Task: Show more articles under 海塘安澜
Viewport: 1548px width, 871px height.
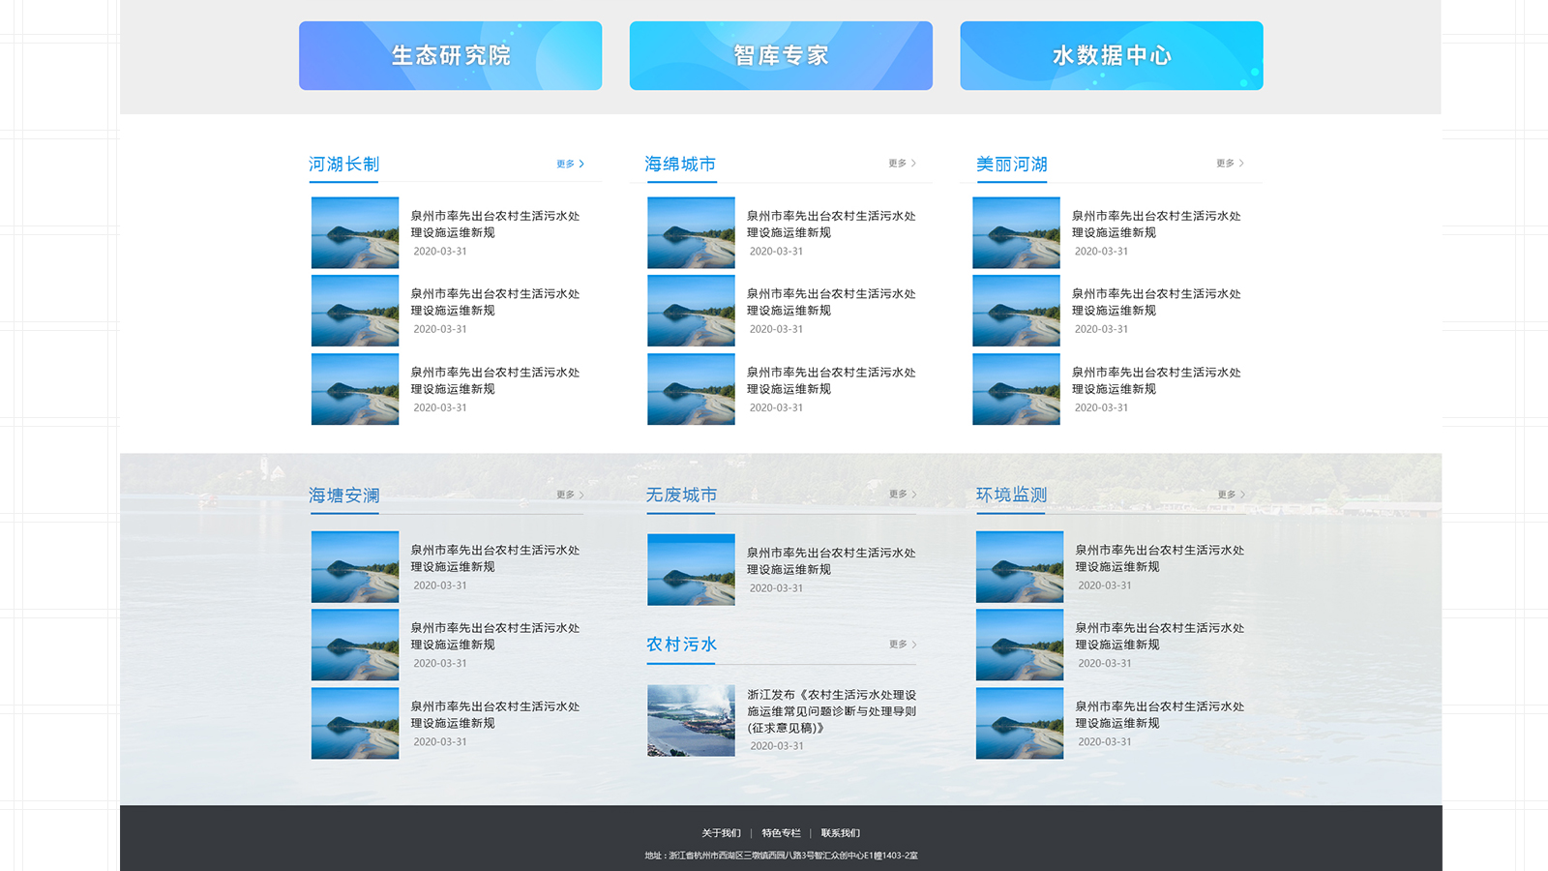Action: [571, 495]
